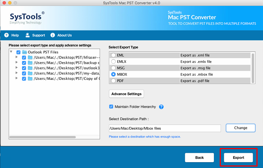Select the /Users/Mac/./Desktop/PST/my-data tree row

pos(67,73)
